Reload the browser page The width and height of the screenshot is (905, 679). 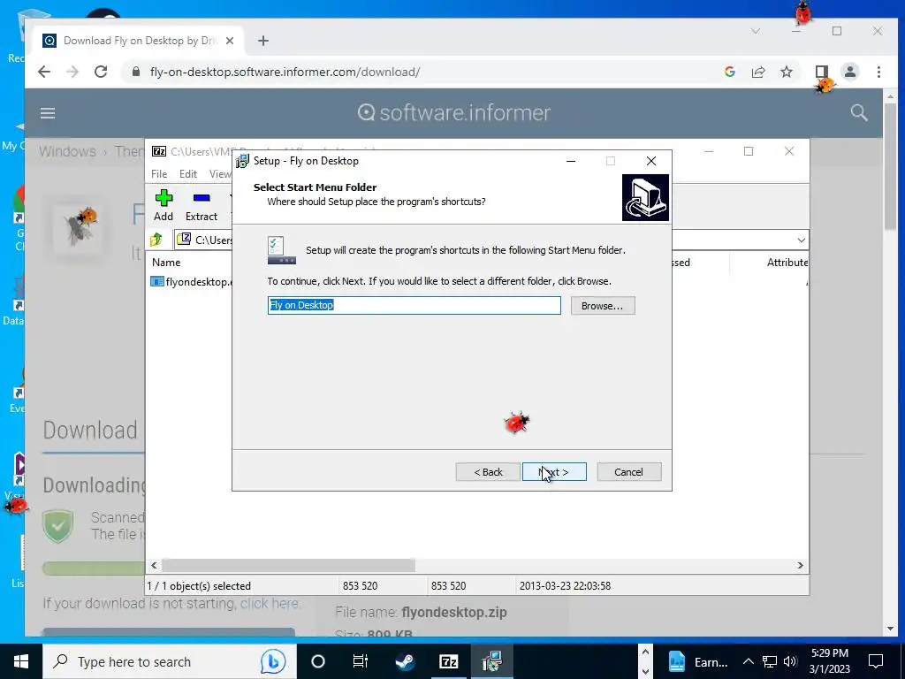[101, 72]
